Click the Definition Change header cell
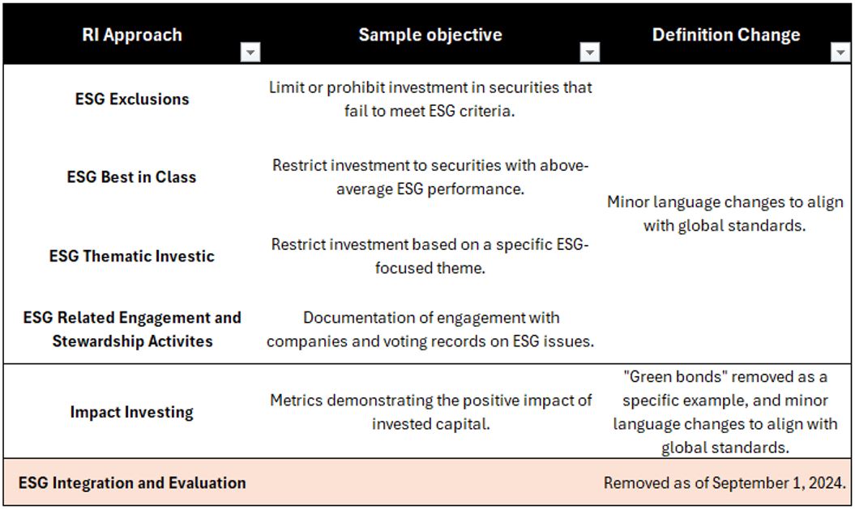The width and height of the screenshot is (855, 509). click(725, 35)
